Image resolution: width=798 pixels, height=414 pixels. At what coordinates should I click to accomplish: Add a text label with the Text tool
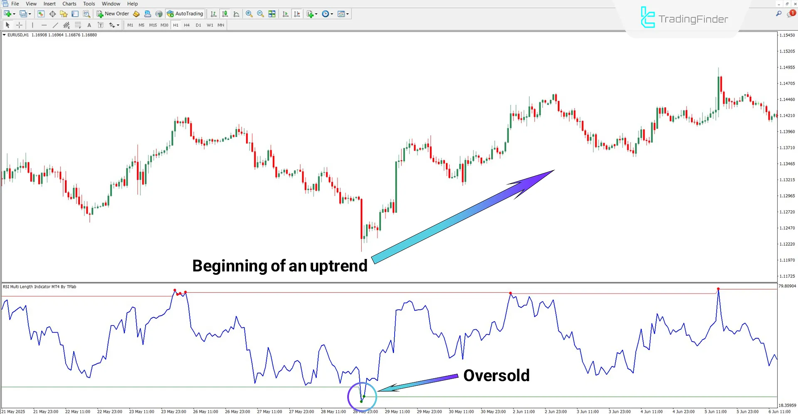point(89,25)
